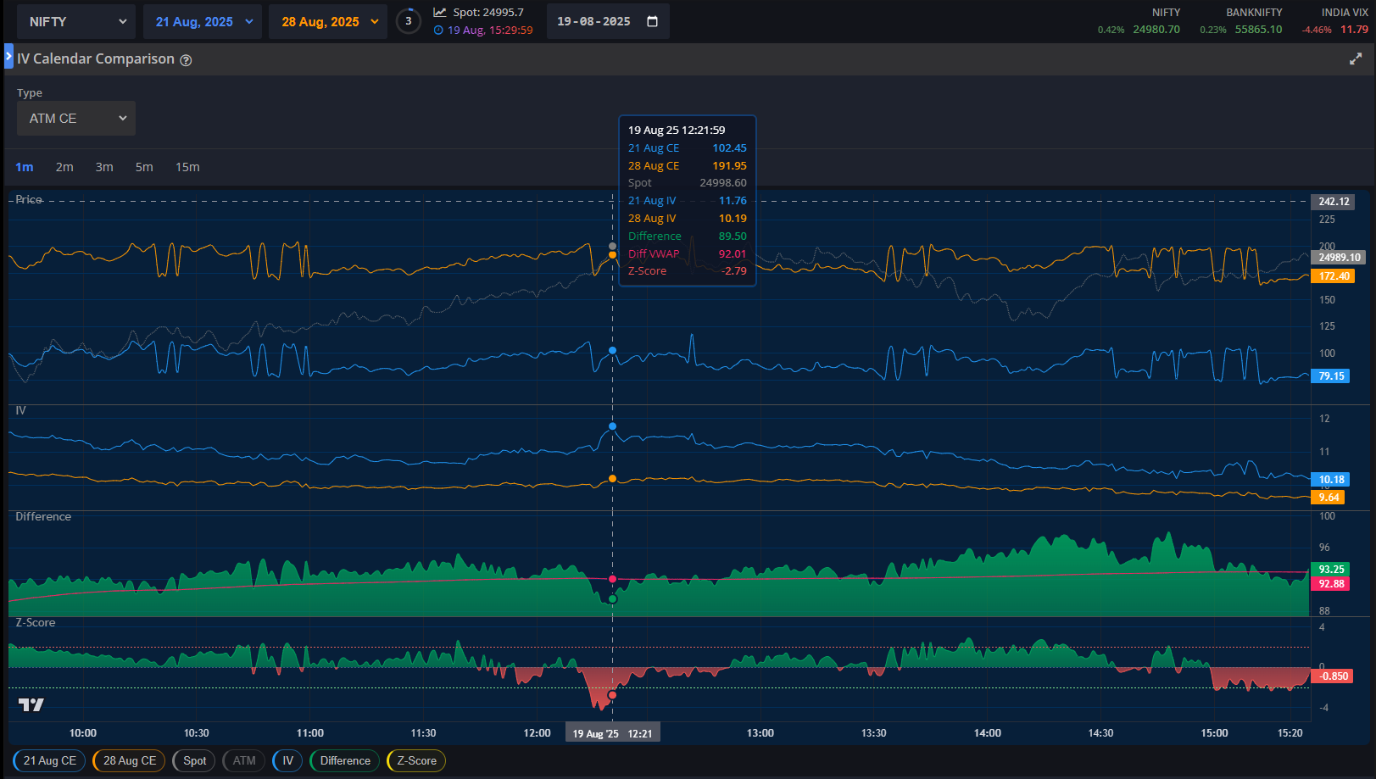This screenshot has height=779, width=1376.
Task: Click the Z-Score legend button
Action: pyautogui.click(x=416, y=760)
